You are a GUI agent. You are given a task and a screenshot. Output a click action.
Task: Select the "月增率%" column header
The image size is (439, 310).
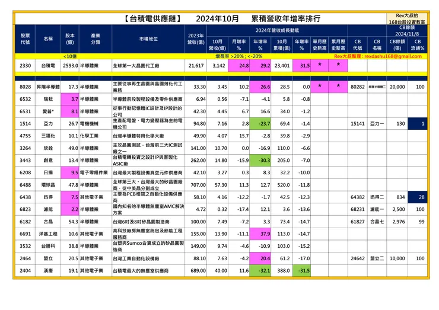pos(239,45)
